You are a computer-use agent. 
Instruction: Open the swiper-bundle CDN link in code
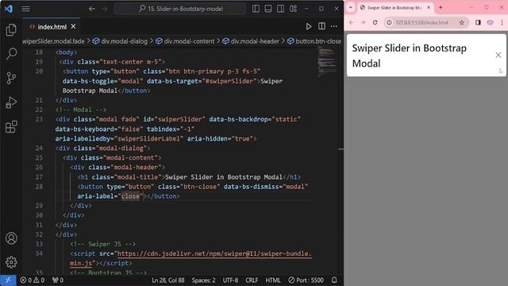pyautogui.click(x=214, y=253)
